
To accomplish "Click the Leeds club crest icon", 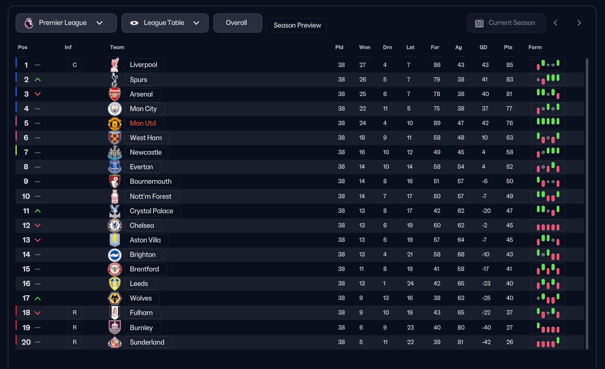I will coord(115,284).
